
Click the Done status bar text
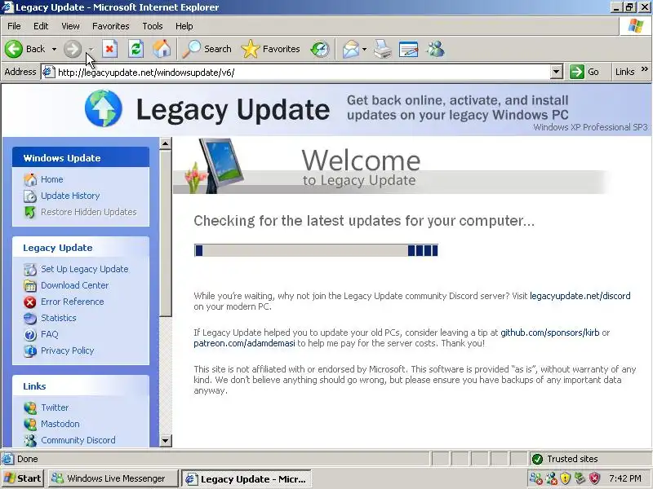[28, 459]
